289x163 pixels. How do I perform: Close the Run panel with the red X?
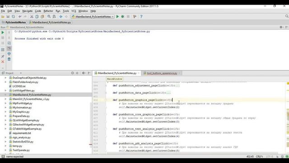(3, 62)
